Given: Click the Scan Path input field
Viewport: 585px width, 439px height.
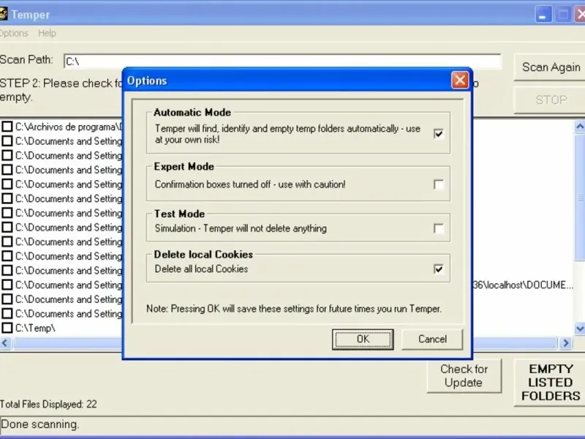Looking at the screenshot, I should [x=282, y=61].
